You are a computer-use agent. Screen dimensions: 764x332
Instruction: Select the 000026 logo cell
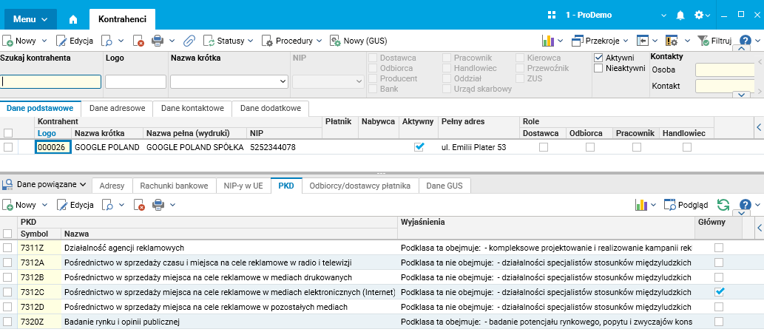[x=53, y=147]
